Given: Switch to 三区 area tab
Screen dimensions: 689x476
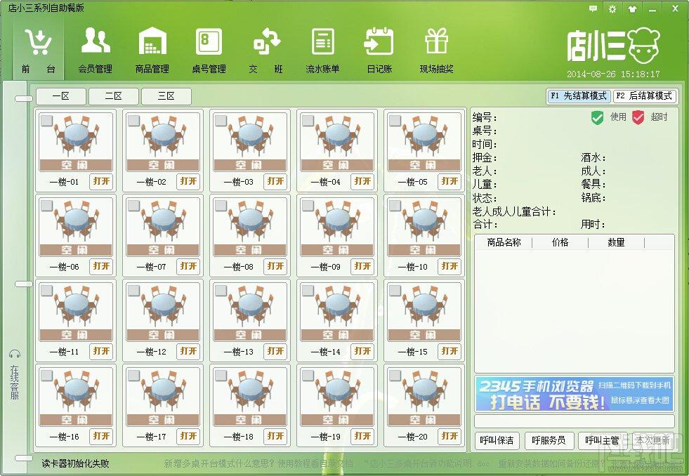Looking at the screenshot, I should point(166,96).
